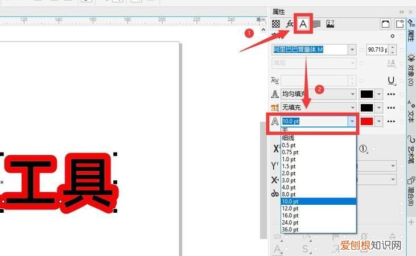Viewport: 416px width, 256px height.
Task: Choose 24.0 pt outline width
Action: [x=318, y=222]
